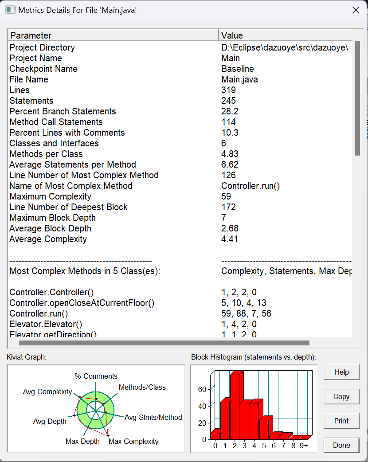Click the vertical scrollbar thumb
Image resolution: width=368 pixels, height=462 pixels.
[x=357, y=98]
